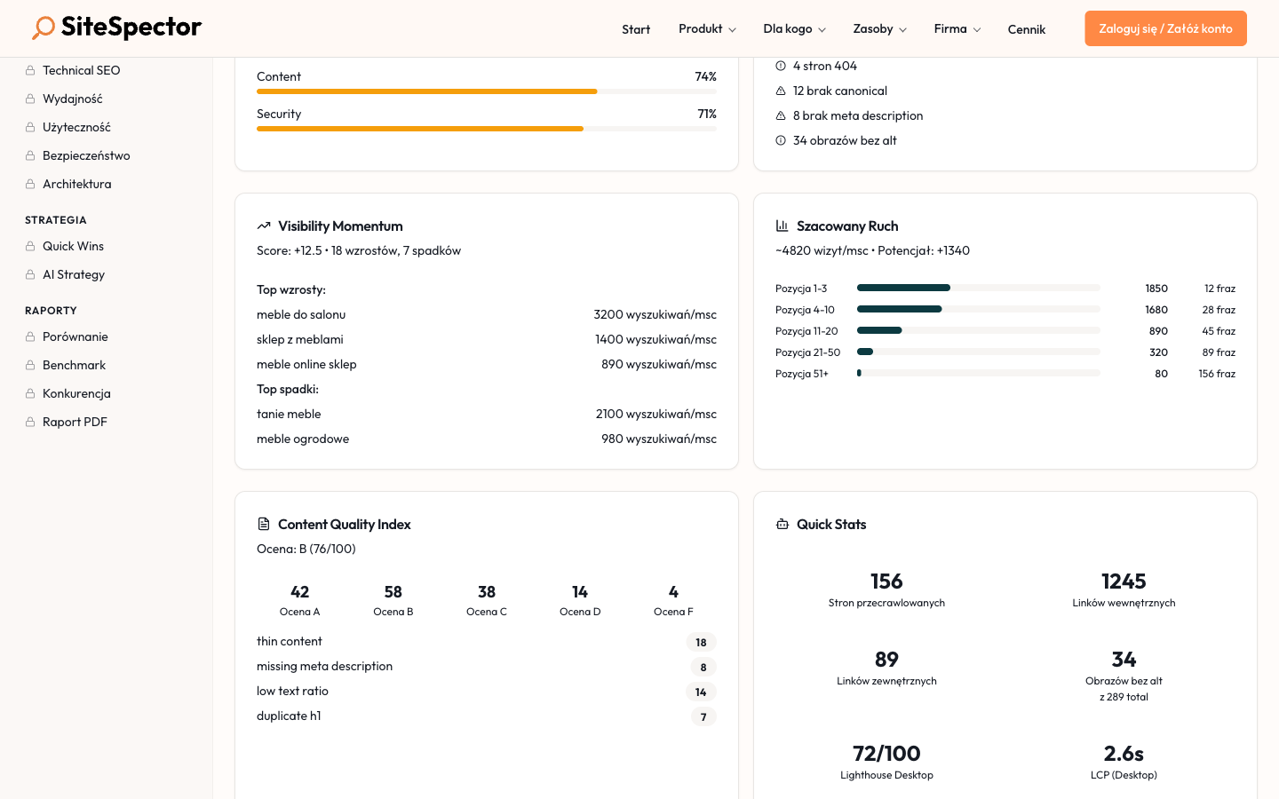Select the Ocena B count in Content Quality Index
The image size is (1279, 799).
point(393,592)
